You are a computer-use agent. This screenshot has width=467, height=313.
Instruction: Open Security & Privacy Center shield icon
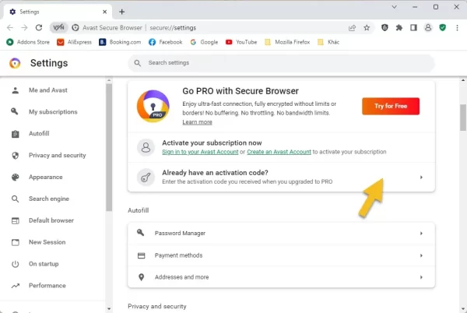tap(384, 28)
